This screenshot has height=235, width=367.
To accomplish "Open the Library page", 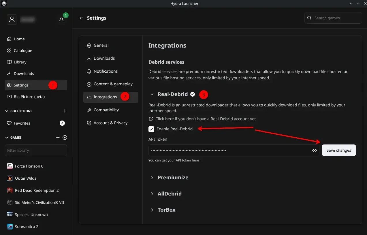I will tap(36, 62).
